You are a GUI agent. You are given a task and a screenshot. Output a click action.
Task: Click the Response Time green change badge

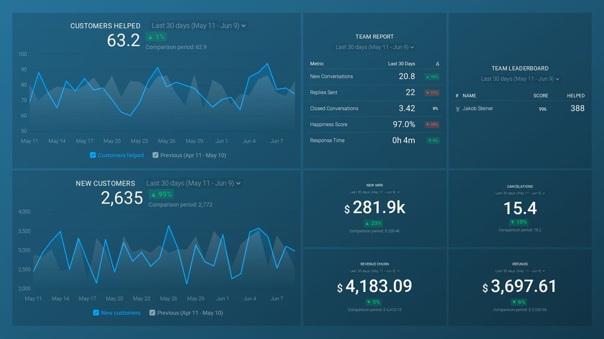click(x=434, y=141)
